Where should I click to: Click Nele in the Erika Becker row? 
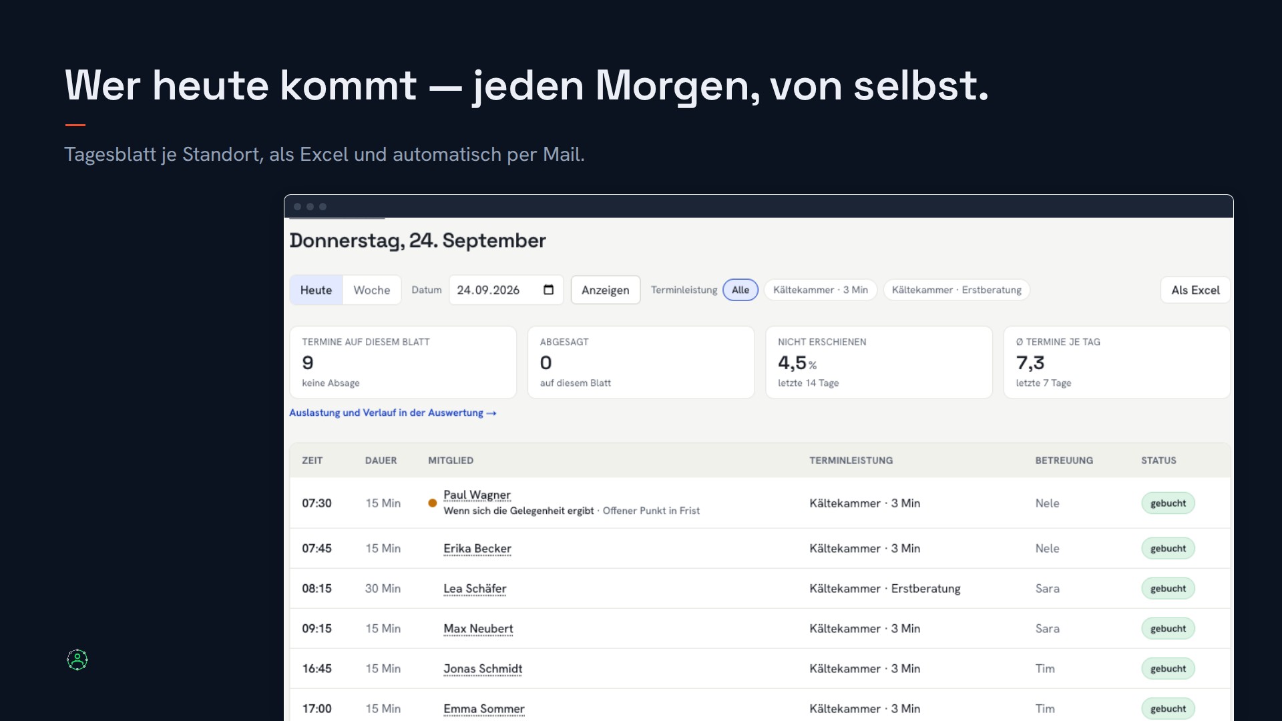[1047, 548]
